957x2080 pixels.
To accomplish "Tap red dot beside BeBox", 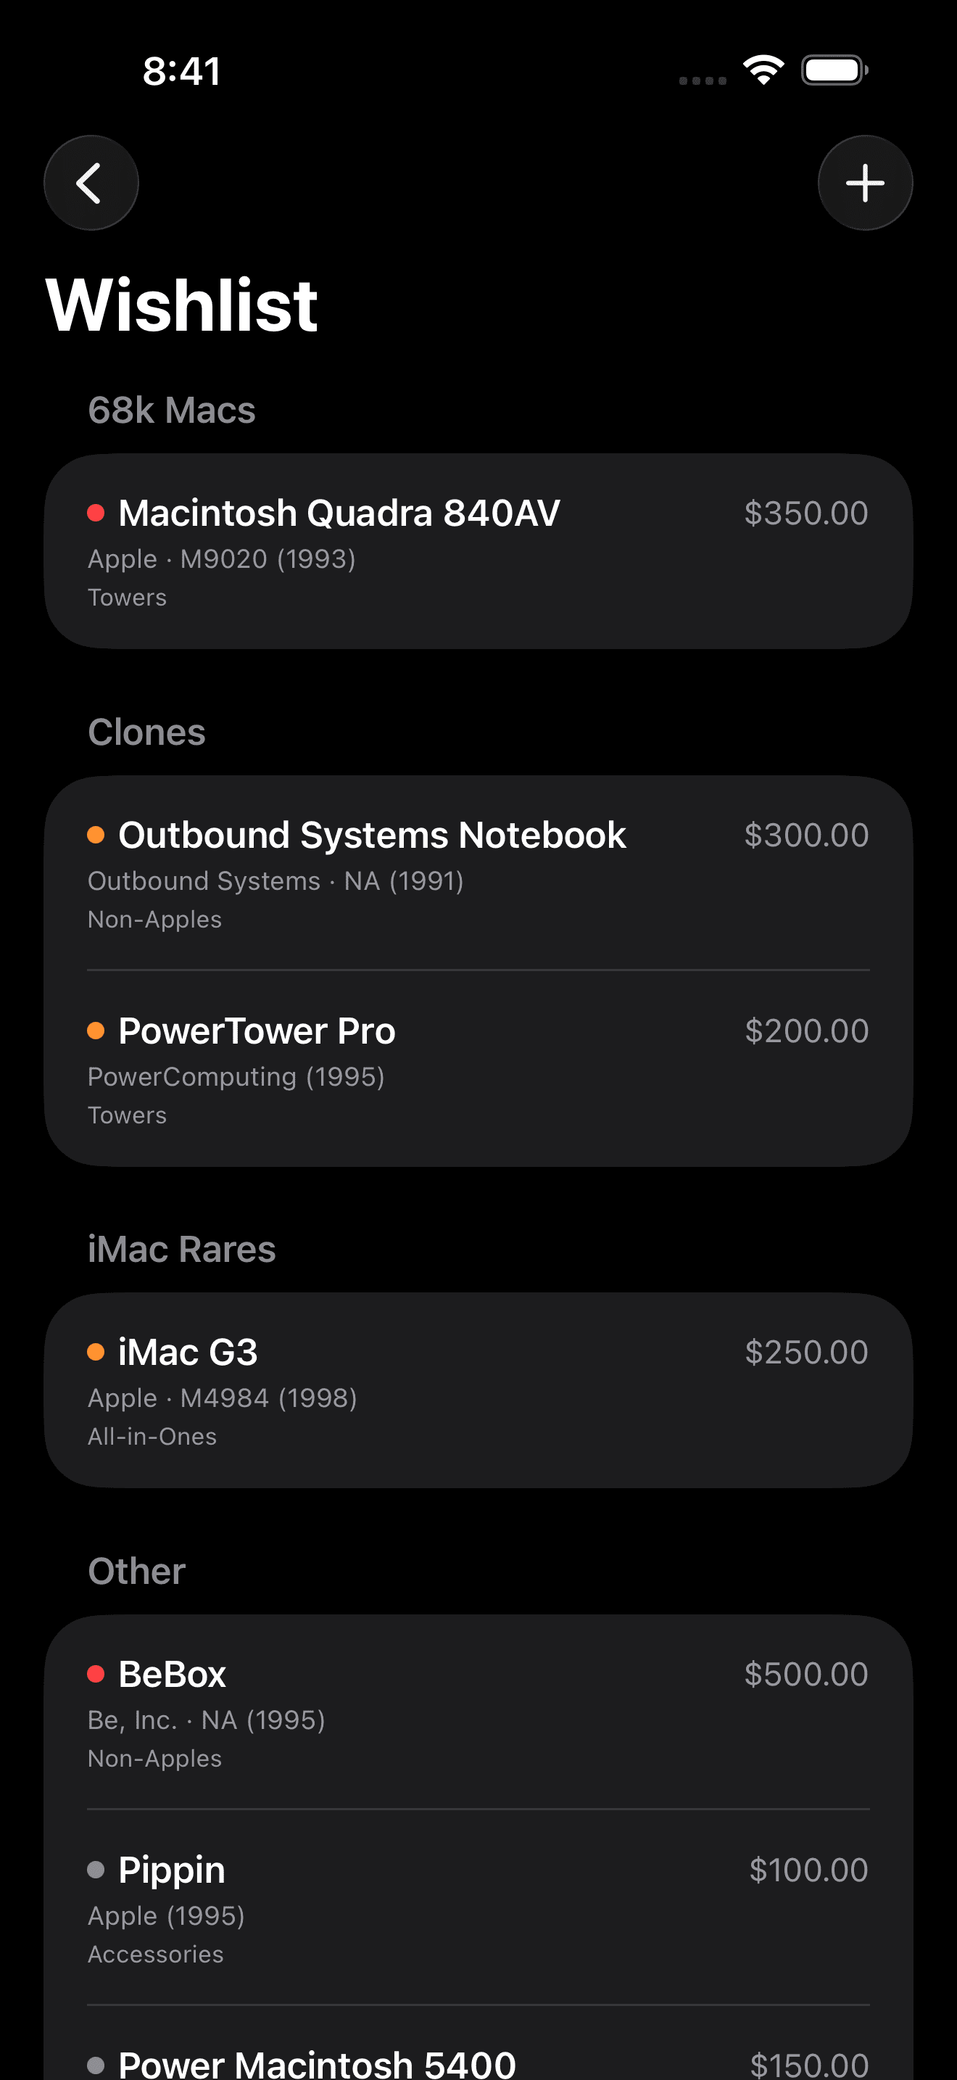I will 96,1674.
